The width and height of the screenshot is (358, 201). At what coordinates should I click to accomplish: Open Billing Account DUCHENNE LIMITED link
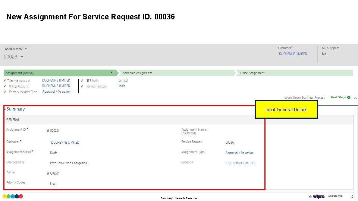56,86
